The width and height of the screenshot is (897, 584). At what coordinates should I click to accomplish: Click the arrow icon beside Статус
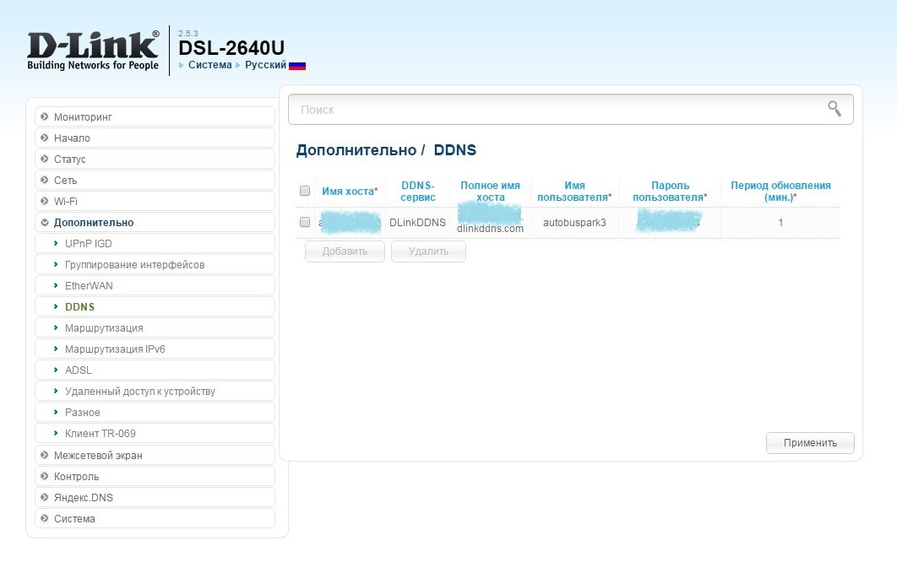point(44,159)
